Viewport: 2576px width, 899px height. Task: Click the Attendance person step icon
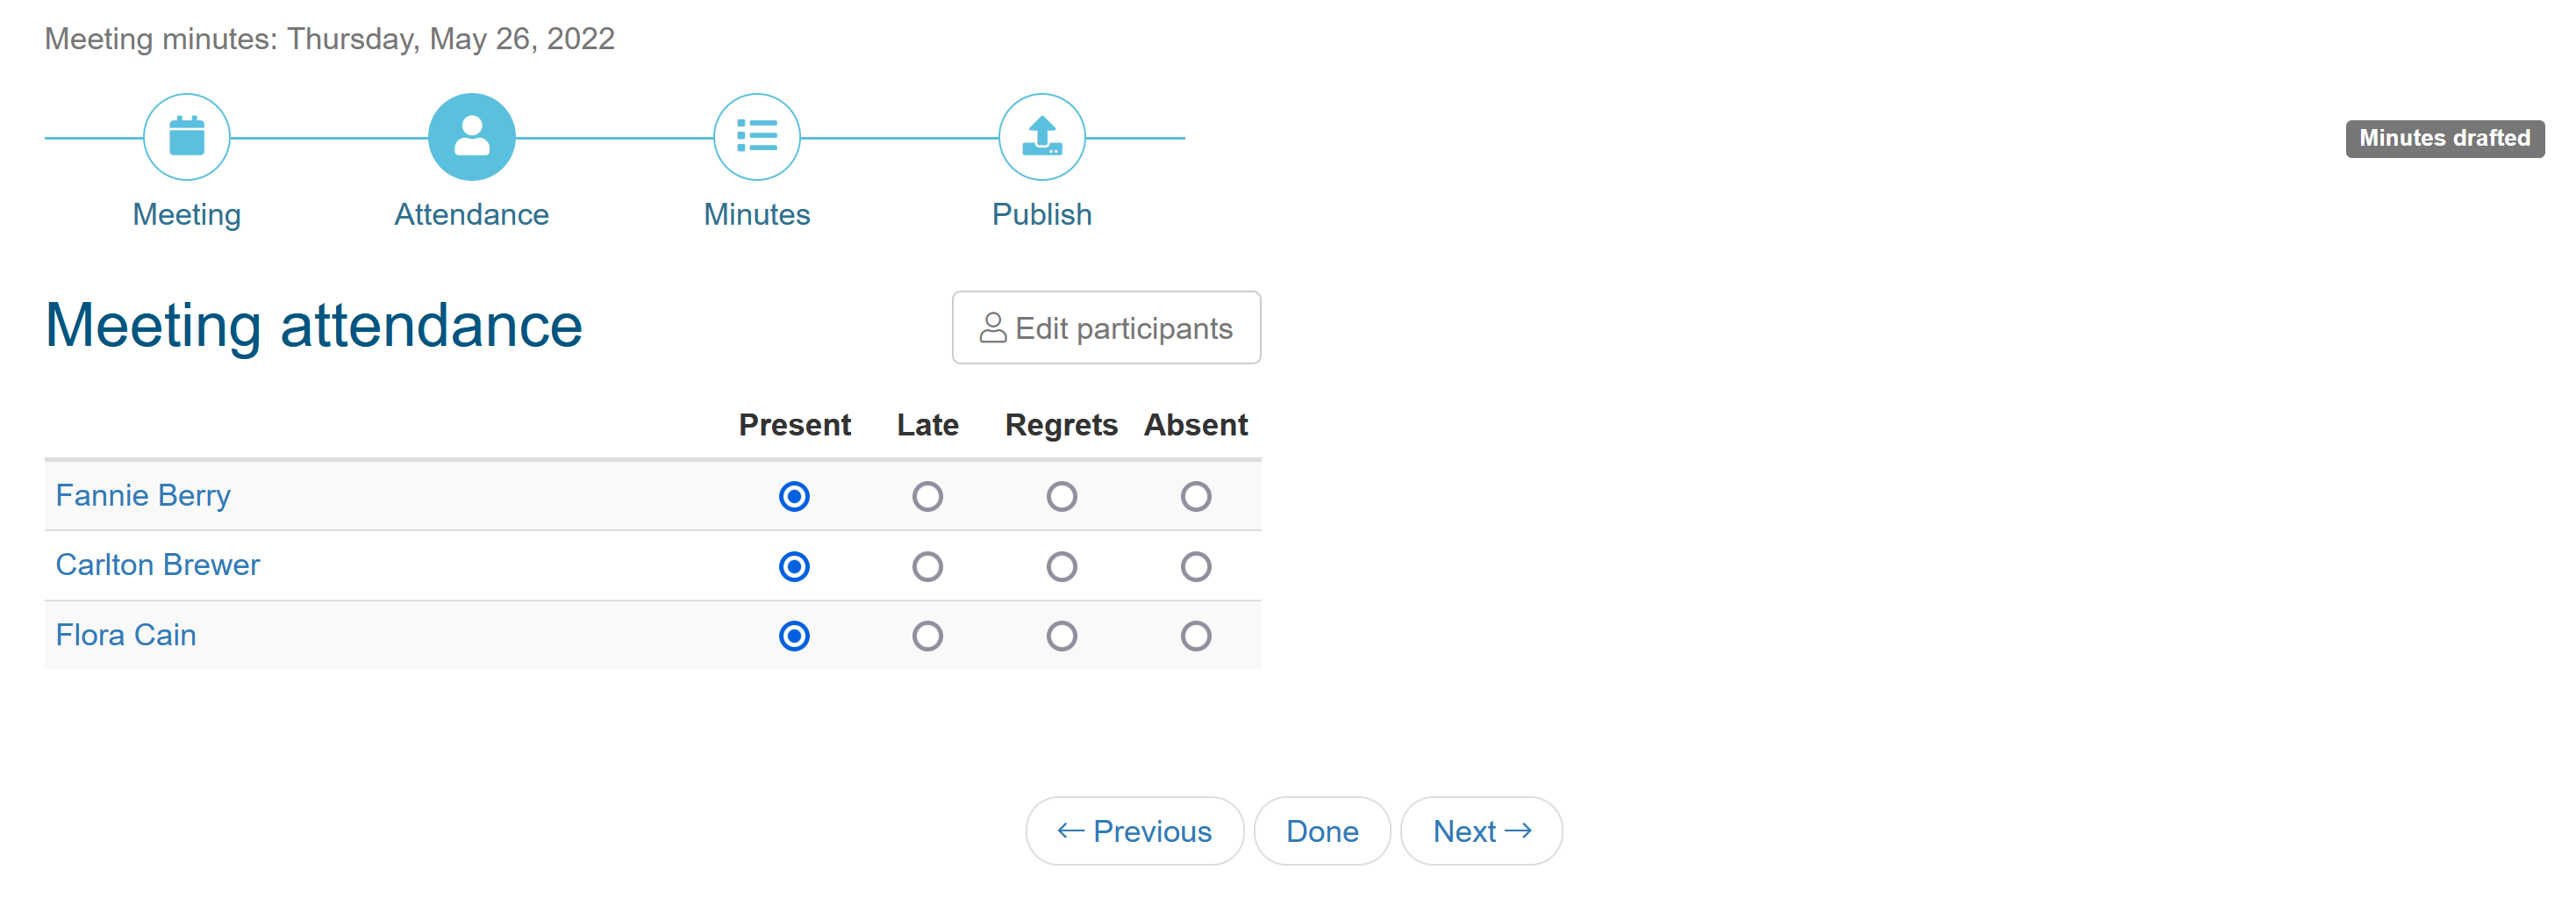click(x=471, y=137)
